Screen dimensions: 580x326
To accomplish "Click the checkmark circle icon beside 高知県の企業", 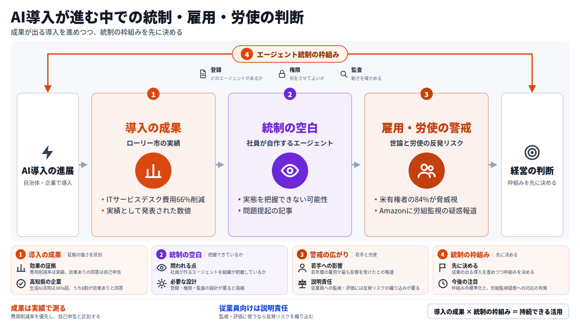I will (x=21, y=284).
